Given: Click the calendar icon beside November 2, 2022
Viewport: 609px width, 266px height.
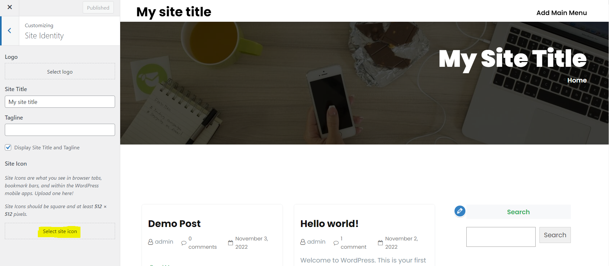Looking at the screenshot, I should (380, 243).
